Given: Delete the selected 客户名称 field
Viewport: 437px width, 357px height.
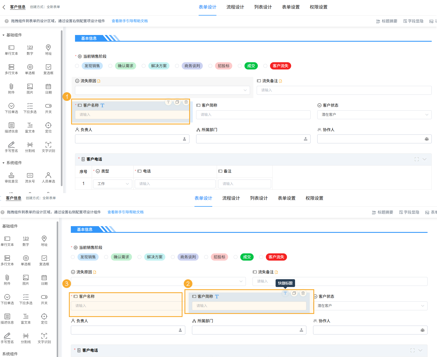Looking at the screenshot, I should coord(186,102).
